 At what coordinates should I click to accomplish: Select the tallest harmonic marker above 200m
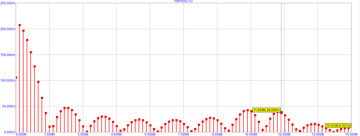point(20,25)
